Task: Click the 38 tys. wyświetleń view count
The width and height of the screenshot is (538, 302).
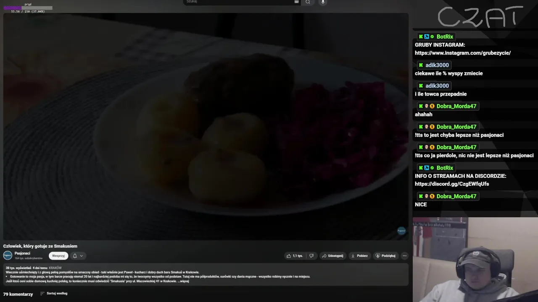Action: point(18,268)
